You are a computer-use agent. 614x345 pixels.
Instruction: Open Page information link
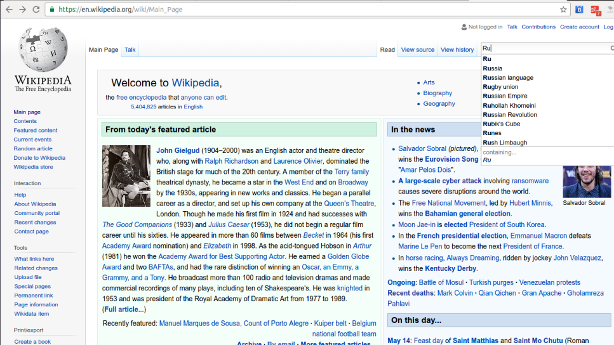(x=36, y=304)
